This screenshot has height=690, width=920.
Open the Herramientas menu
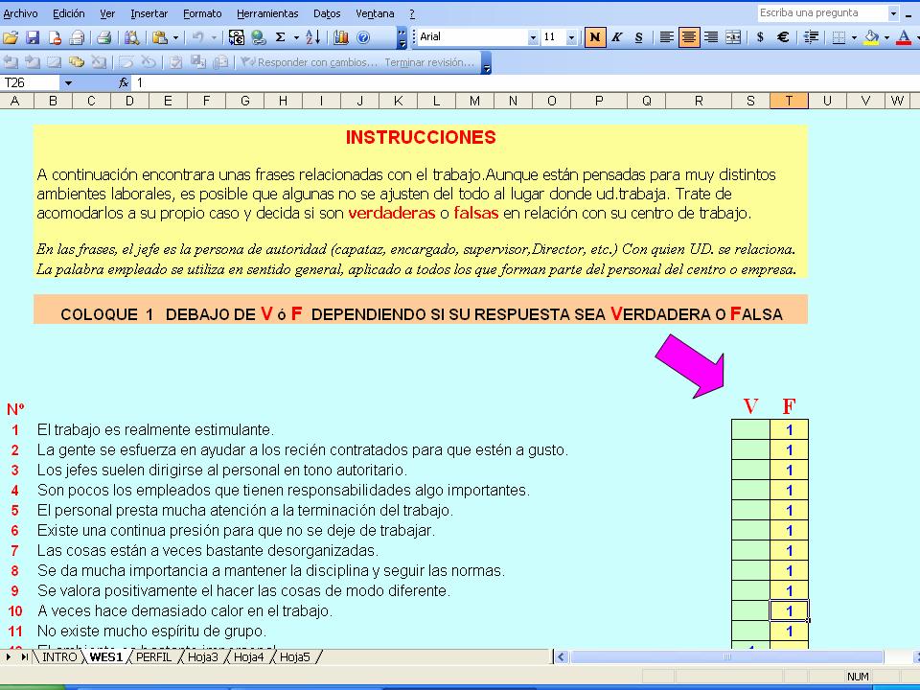[267, 12]
